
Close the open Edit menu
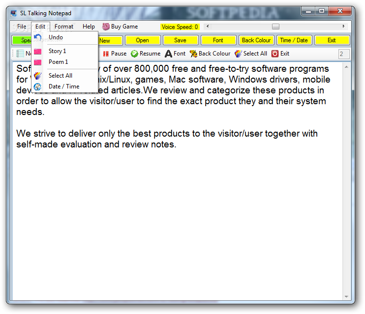pos(40,27)
